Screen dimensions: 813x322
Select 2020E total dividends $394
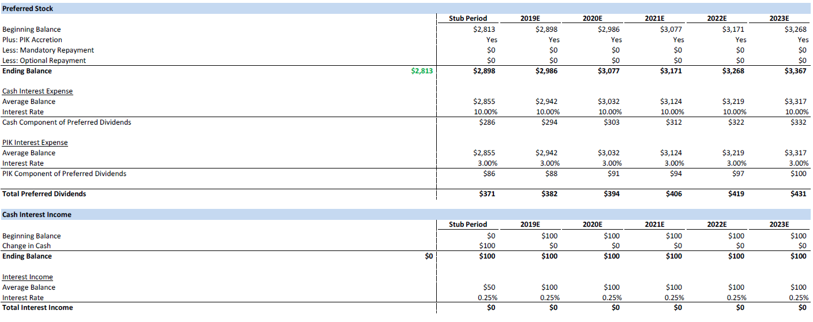point(612,194)
